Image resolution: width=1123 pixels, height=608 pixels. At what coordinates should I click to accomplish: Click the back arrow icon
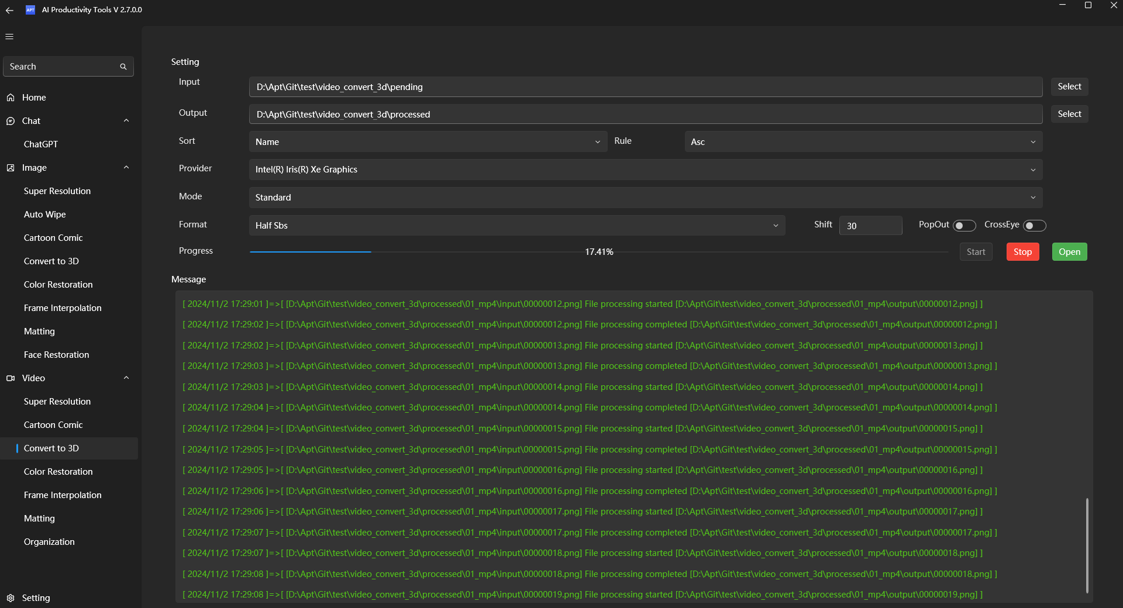9,10
